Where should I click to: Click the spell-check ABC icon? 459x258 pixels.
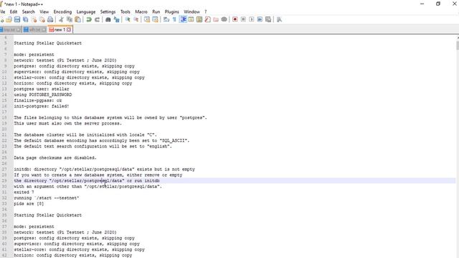[x=279, y=19]
